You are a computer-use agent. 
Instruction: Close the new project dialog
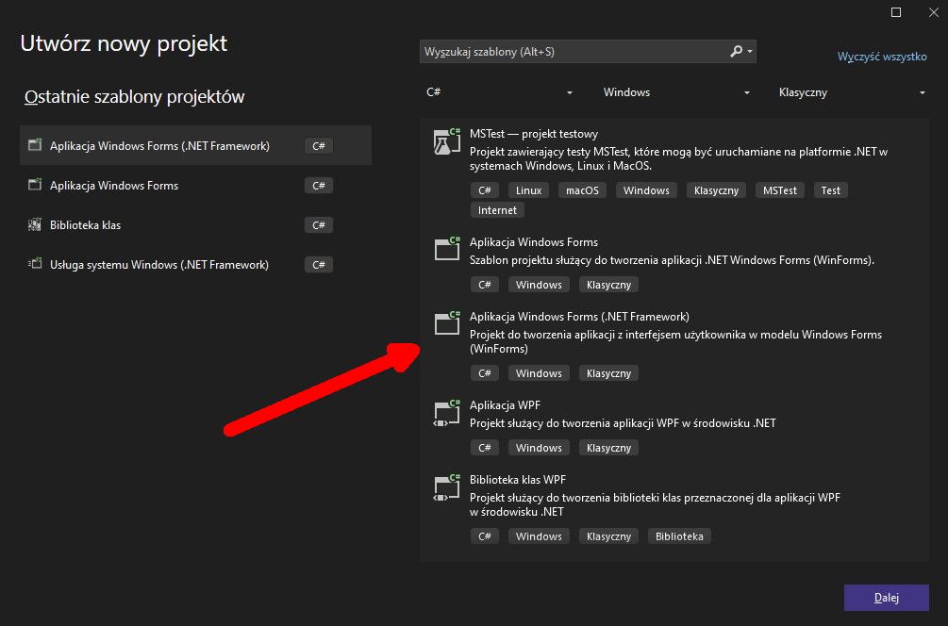pos(934,12)
